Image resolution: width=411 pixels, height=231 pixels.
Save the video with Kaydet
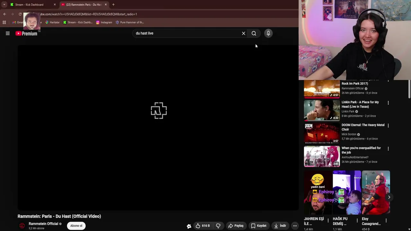259,226
